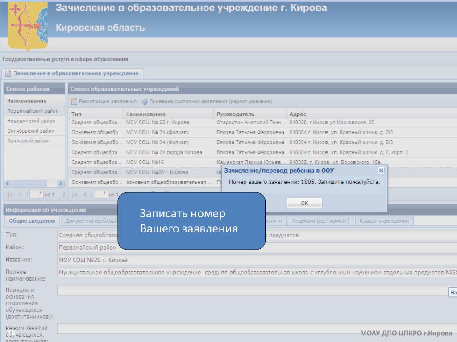Go to the previous page of the district list
Viewport: 457px width, 342px height.
[x=20, y=194]
